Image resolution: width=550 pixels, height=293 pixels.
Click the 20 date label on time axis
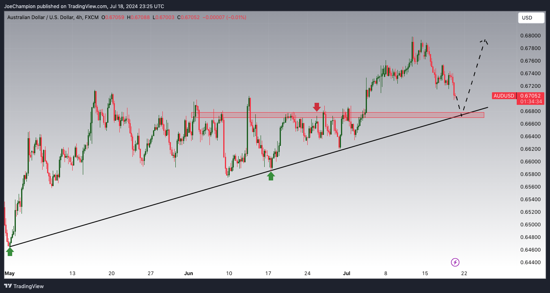click(112, 273)
